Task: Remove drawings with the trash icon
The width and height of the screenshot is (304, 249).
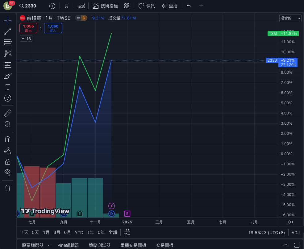Action: [x=8, y=188]
